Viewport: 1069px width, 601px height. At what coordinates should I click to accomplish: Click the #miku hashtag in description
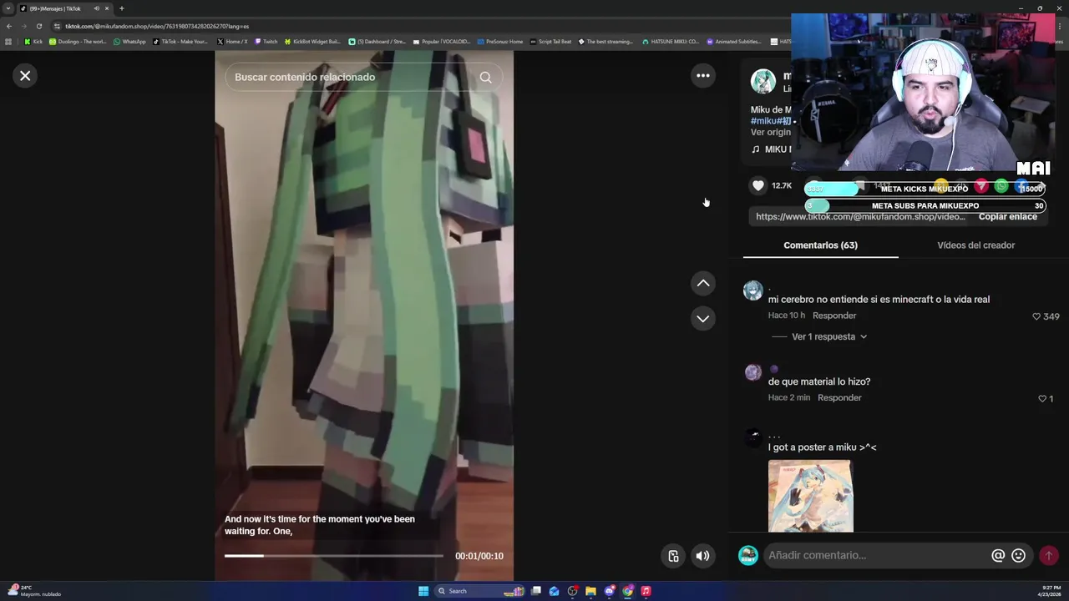click(x=763, y=121)
